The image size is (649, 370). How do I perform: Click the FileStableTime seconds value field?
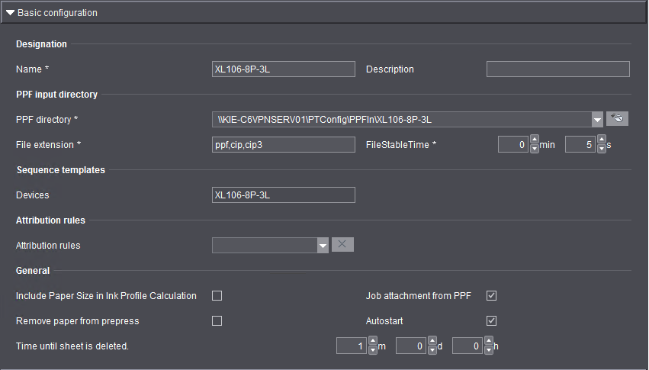580,144
